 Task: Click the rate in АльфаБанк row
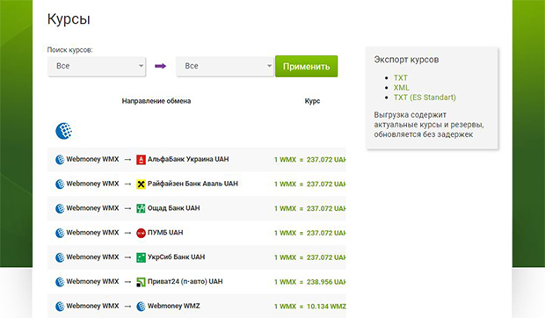[x=309, y=160]
